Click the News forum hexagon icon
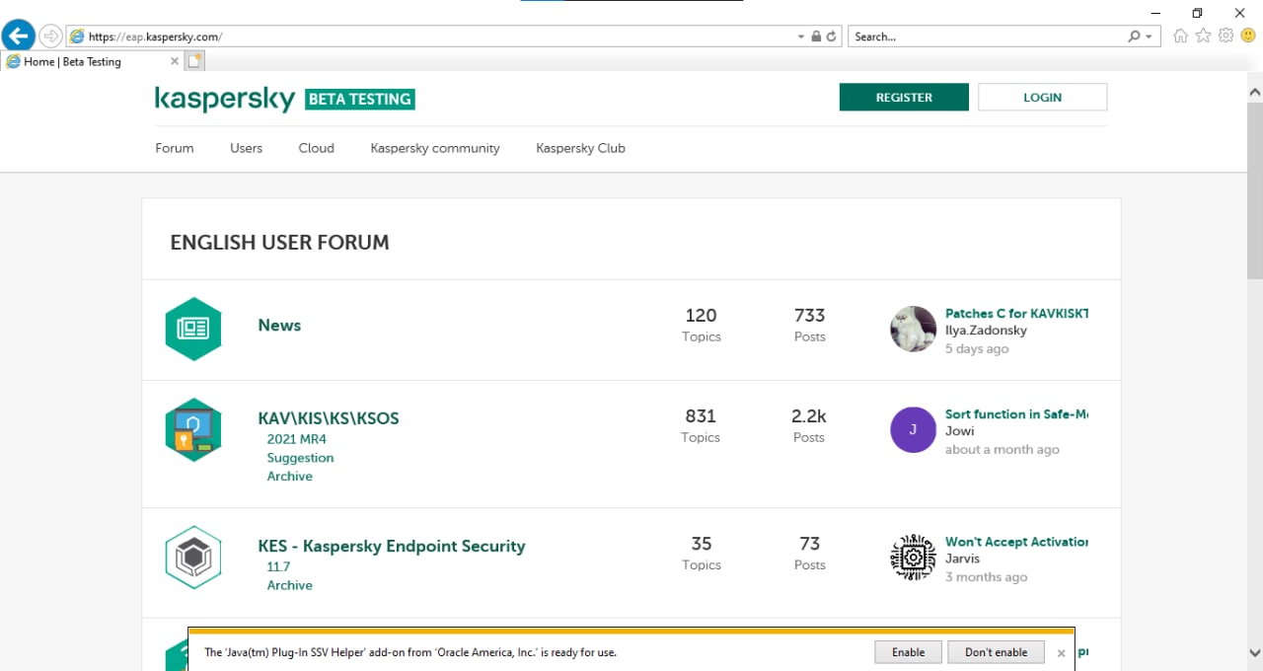Image resolution: width=1263 pixels, height=671 pixels. point(193,329)
